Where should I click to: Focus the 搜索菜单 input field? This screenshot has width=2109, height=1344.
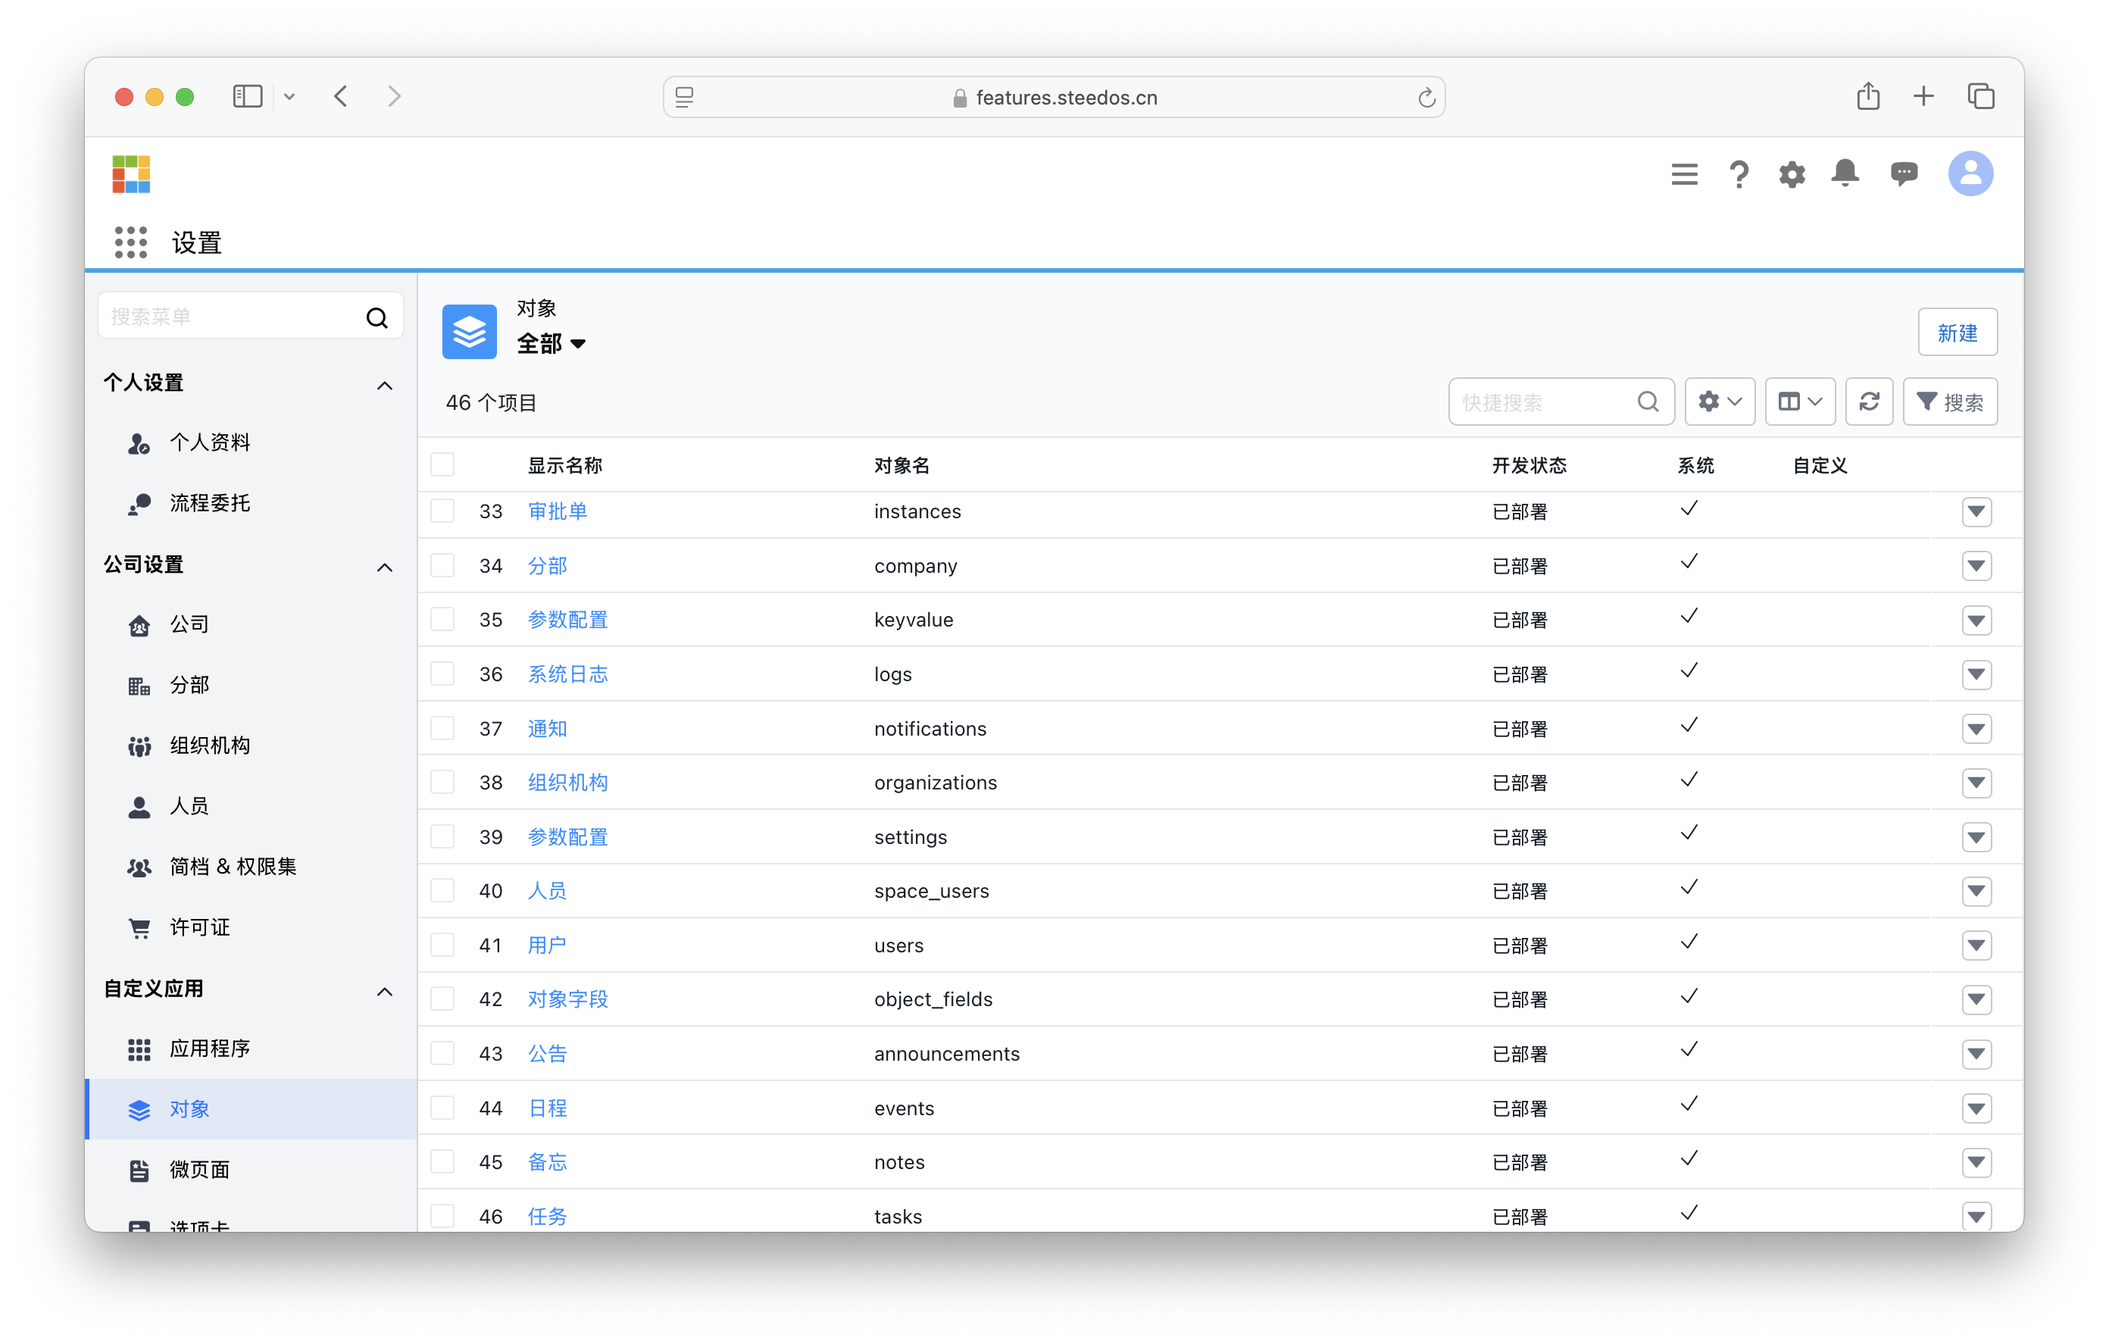pyautogui.click(x=251, y=316)
